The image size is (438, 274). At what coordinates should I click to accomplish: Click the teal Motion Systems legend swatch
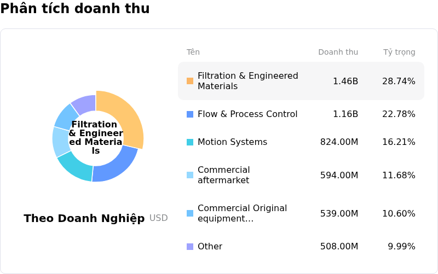coord(190,142)
